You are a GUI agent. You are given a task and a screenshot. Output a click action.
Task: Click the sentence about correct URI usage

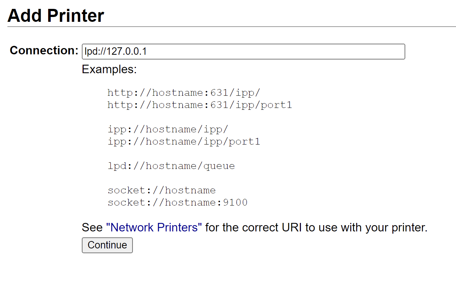point(254,227)
